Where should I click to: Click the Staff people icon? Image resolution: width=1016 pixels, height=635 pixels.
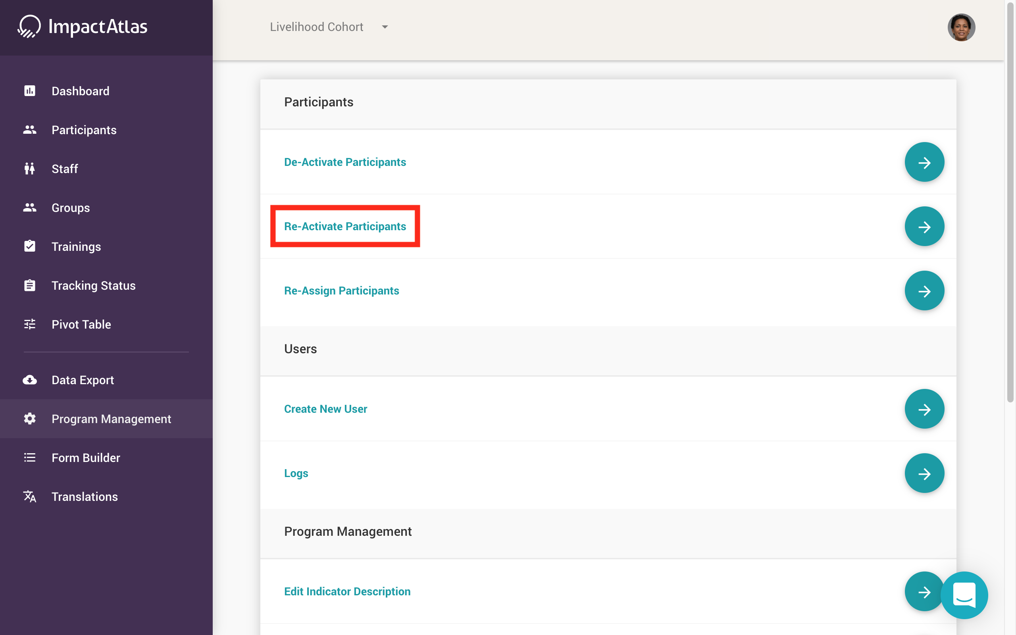(x=29, y=169)
